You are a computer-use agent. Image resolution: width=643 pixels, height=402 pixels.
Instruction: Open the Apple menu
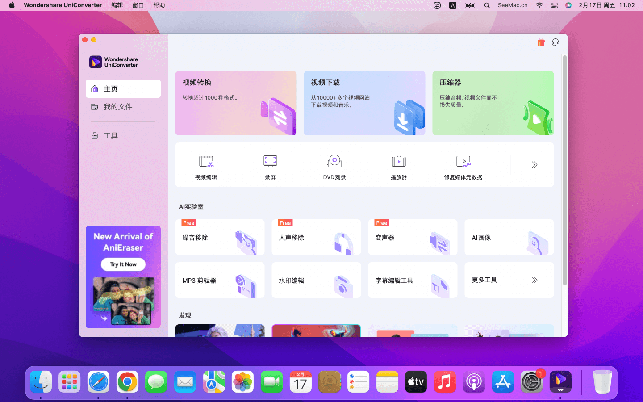pos(12,5)
